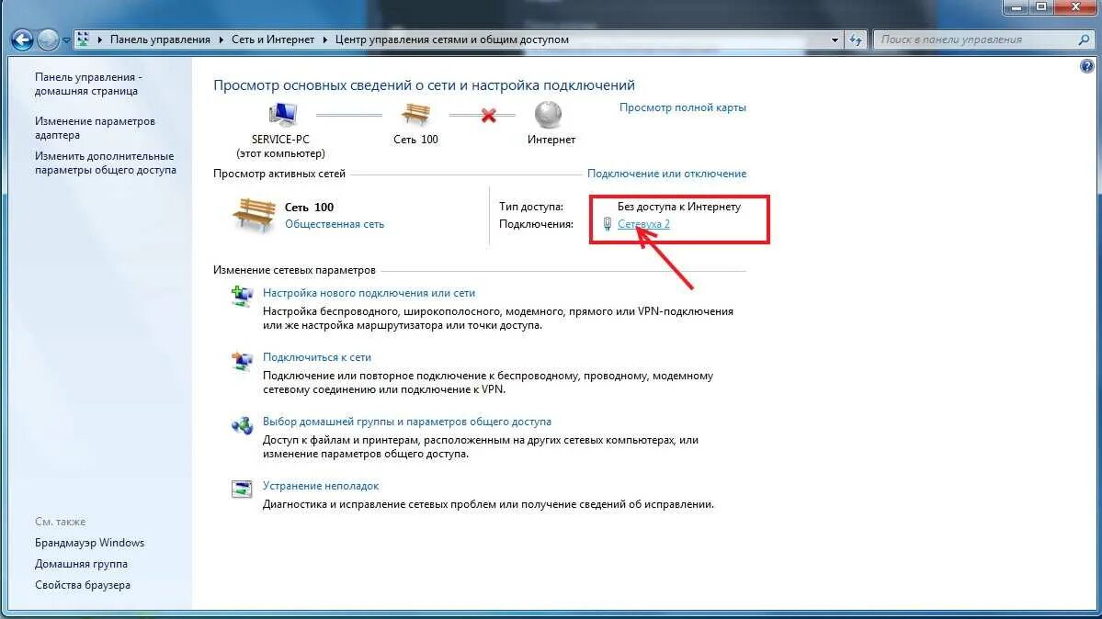The image size is (1102, 619).
Task: Click the new connection setup icon
Action: pos(242,296)
